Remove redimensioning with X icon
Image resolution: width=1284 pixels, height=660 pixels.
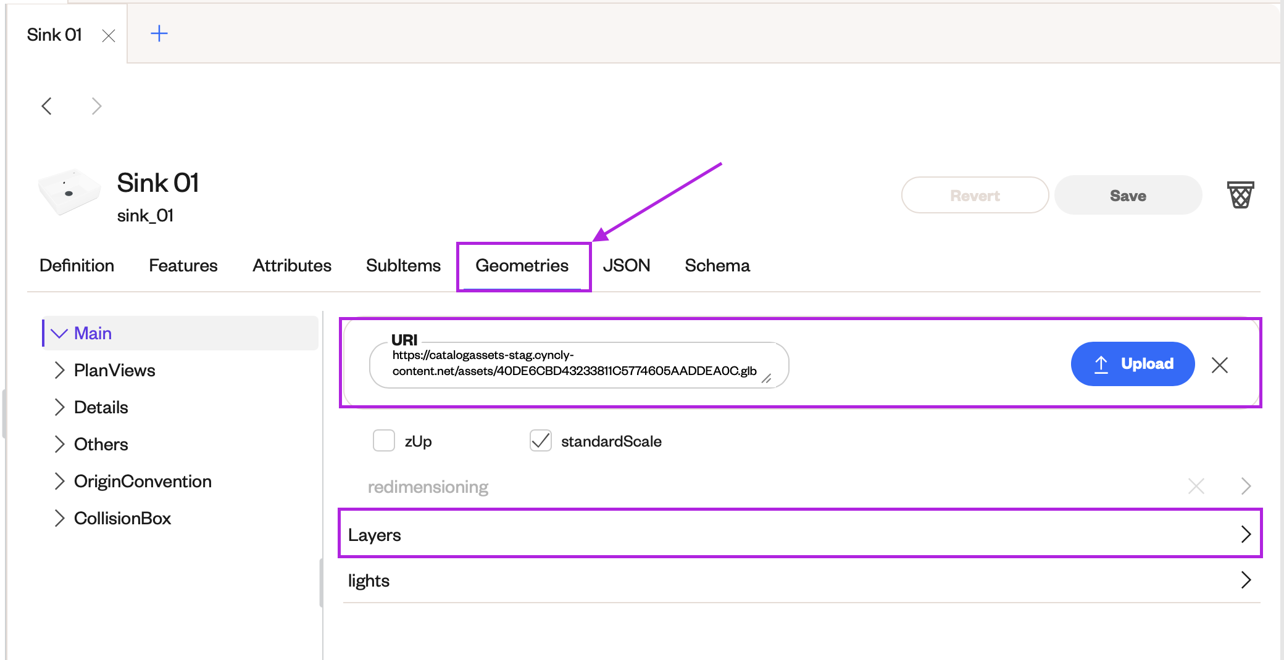(1196, 486)
